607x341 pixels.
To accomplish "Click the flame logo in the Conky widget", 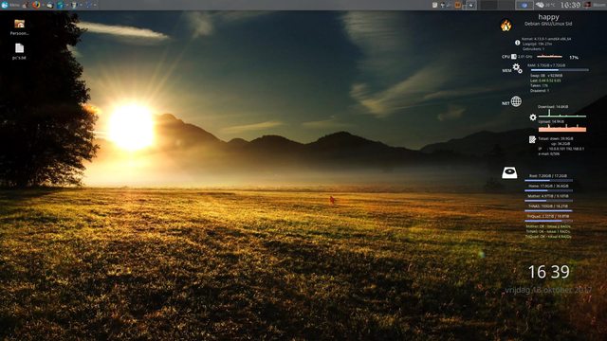I will (x=506, y=26).
